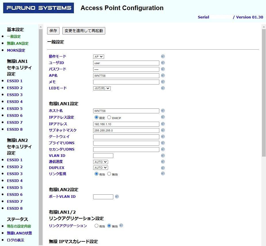The image size is (266, 246).
Task: Click the 保存 button
Action: click(53, 31)
